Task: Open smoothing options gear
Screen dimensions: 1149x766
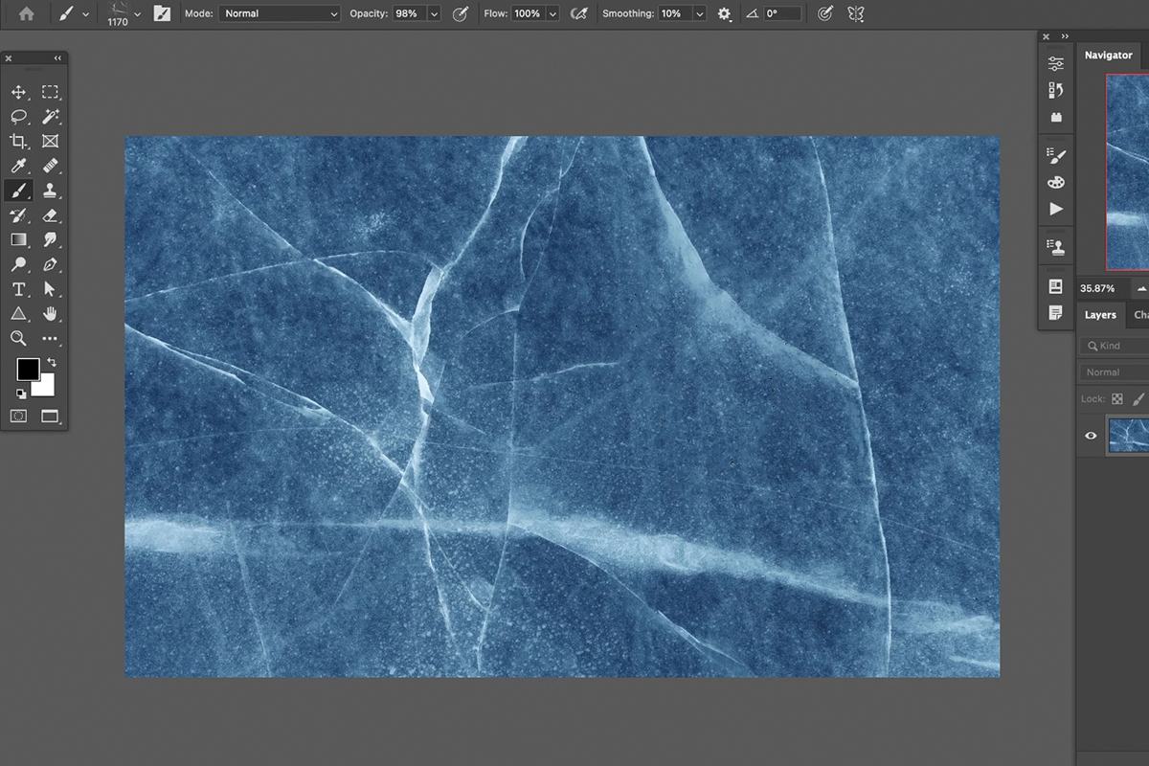Action: 725,14
